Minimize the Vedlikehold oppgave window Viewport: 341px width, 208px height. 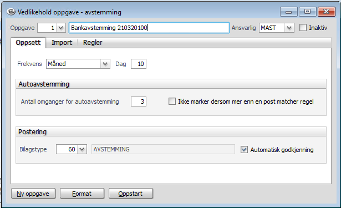(288, 12)
